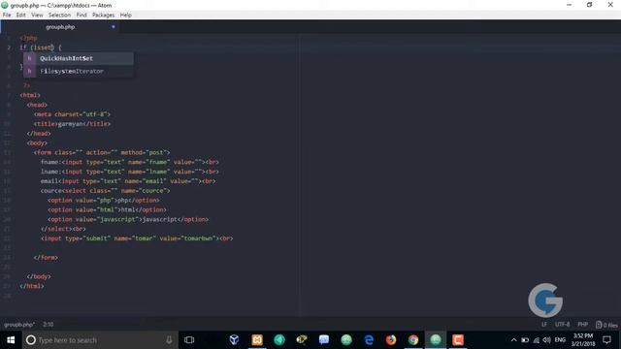Open the File menu
Viewport: 621px width, 349px height.
tap(7, 16)
